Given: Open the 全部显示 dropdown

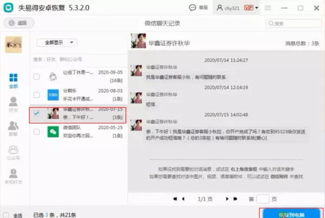Looking at the screenshot, I should click(x=57, y=43).
